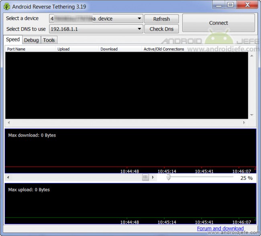Click the Port Name column header
The image size is (261, 236).
(x=16, y=49)
